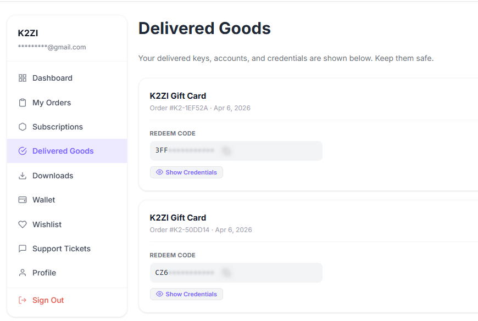Click the CZ6 redeem code field
The width and height of the screenshot is (478, 321).
tap(236, 273)
